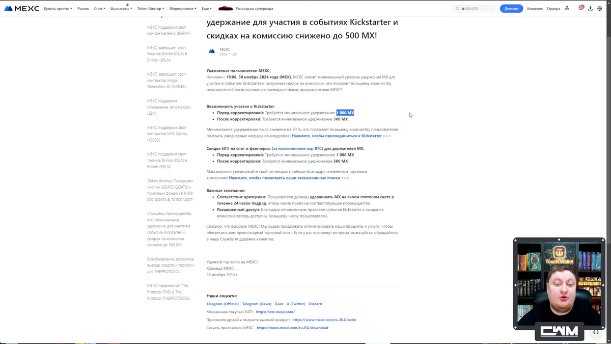Expand the Спот dropdown menu

click(x=99, y=9)
